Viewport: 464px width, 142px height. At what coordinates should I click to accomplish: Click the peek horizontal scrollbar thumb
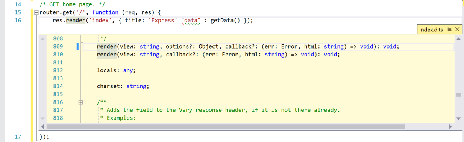(226, 127)
